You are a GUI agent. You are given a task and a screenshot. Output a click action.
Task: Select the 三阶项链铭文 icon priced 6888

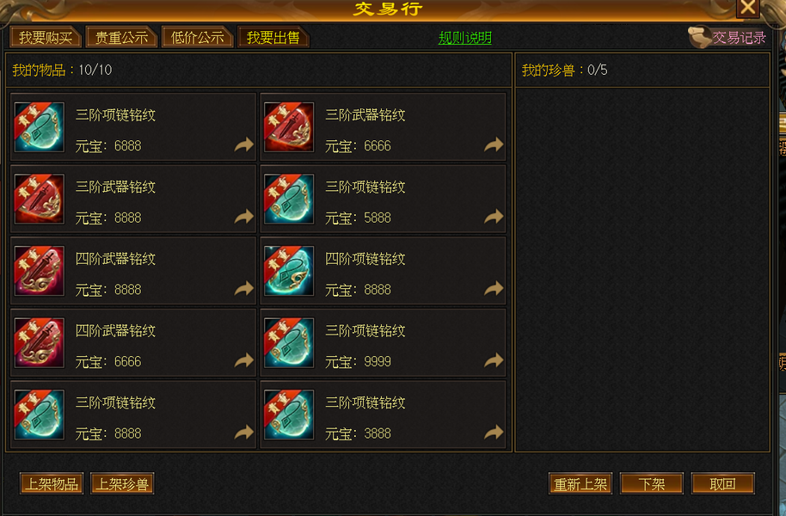(x=39, y=127)
